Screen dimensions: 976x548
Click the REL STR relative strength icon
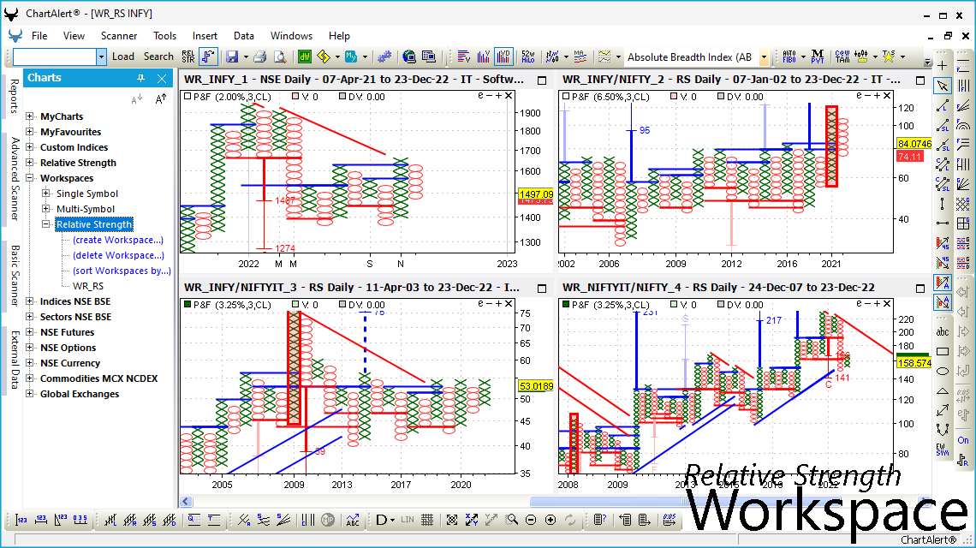[188, 57]
